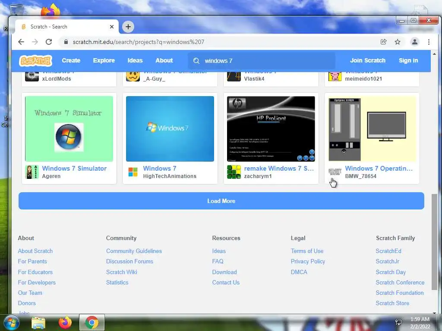The width and height of the screenshot is (442, 331).
Task: Launch Firefox from the taskbar
Action: 65,322
